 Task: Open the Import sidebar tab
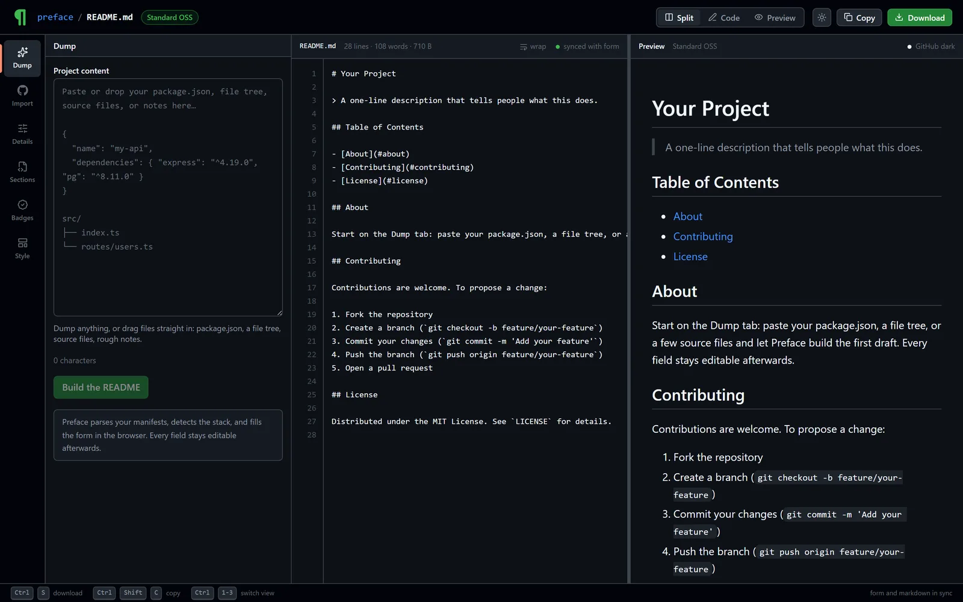[x=22, y=96]
